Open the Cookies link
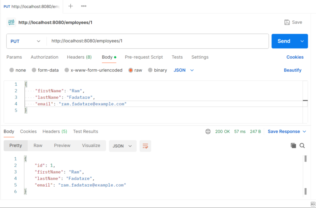The width and height of the screenshot is (316, 208). (x=295, y=57)
